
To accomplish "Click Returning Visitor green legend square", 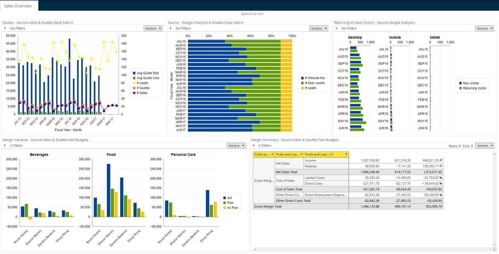I will [x=460, y=88].
